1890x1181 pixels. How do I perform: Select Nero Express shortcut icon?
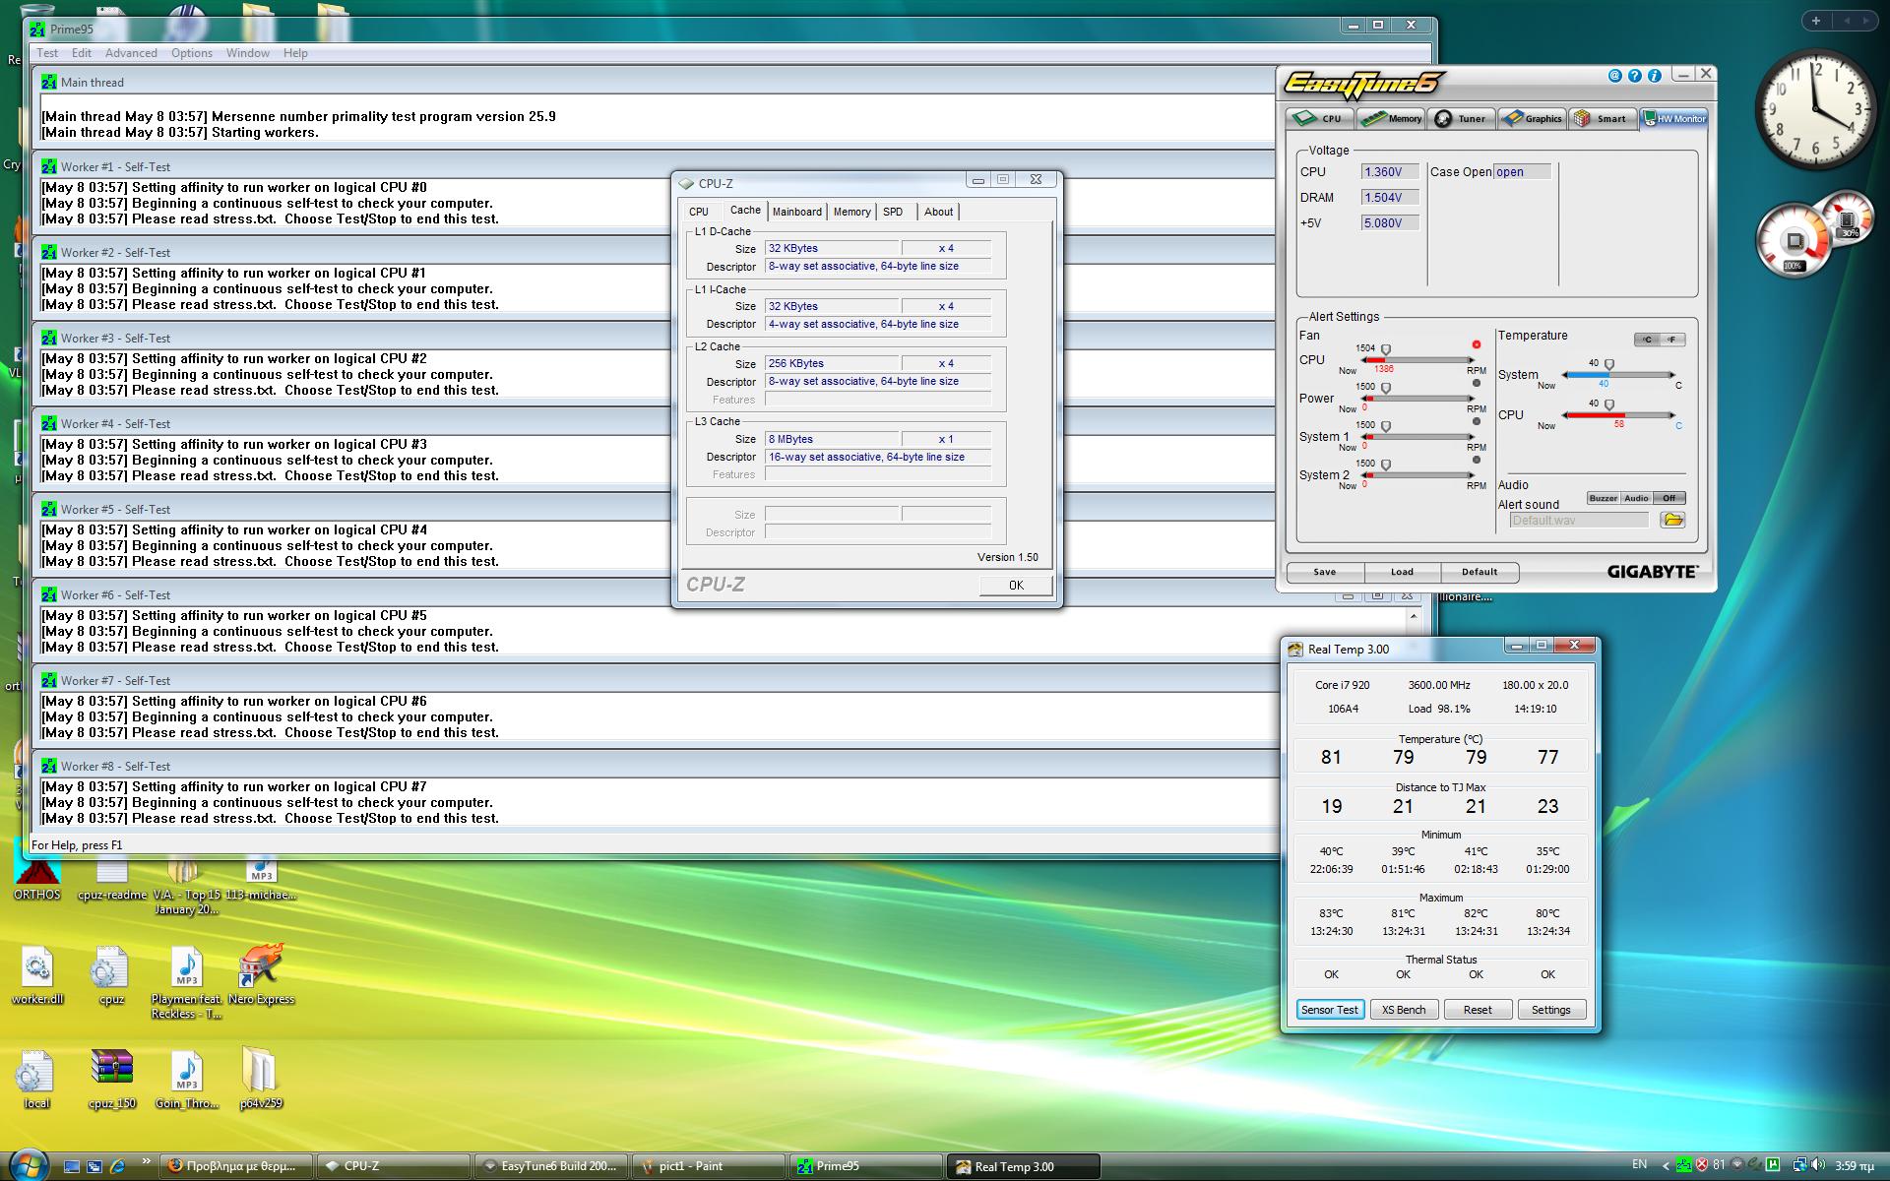point(261,974)
